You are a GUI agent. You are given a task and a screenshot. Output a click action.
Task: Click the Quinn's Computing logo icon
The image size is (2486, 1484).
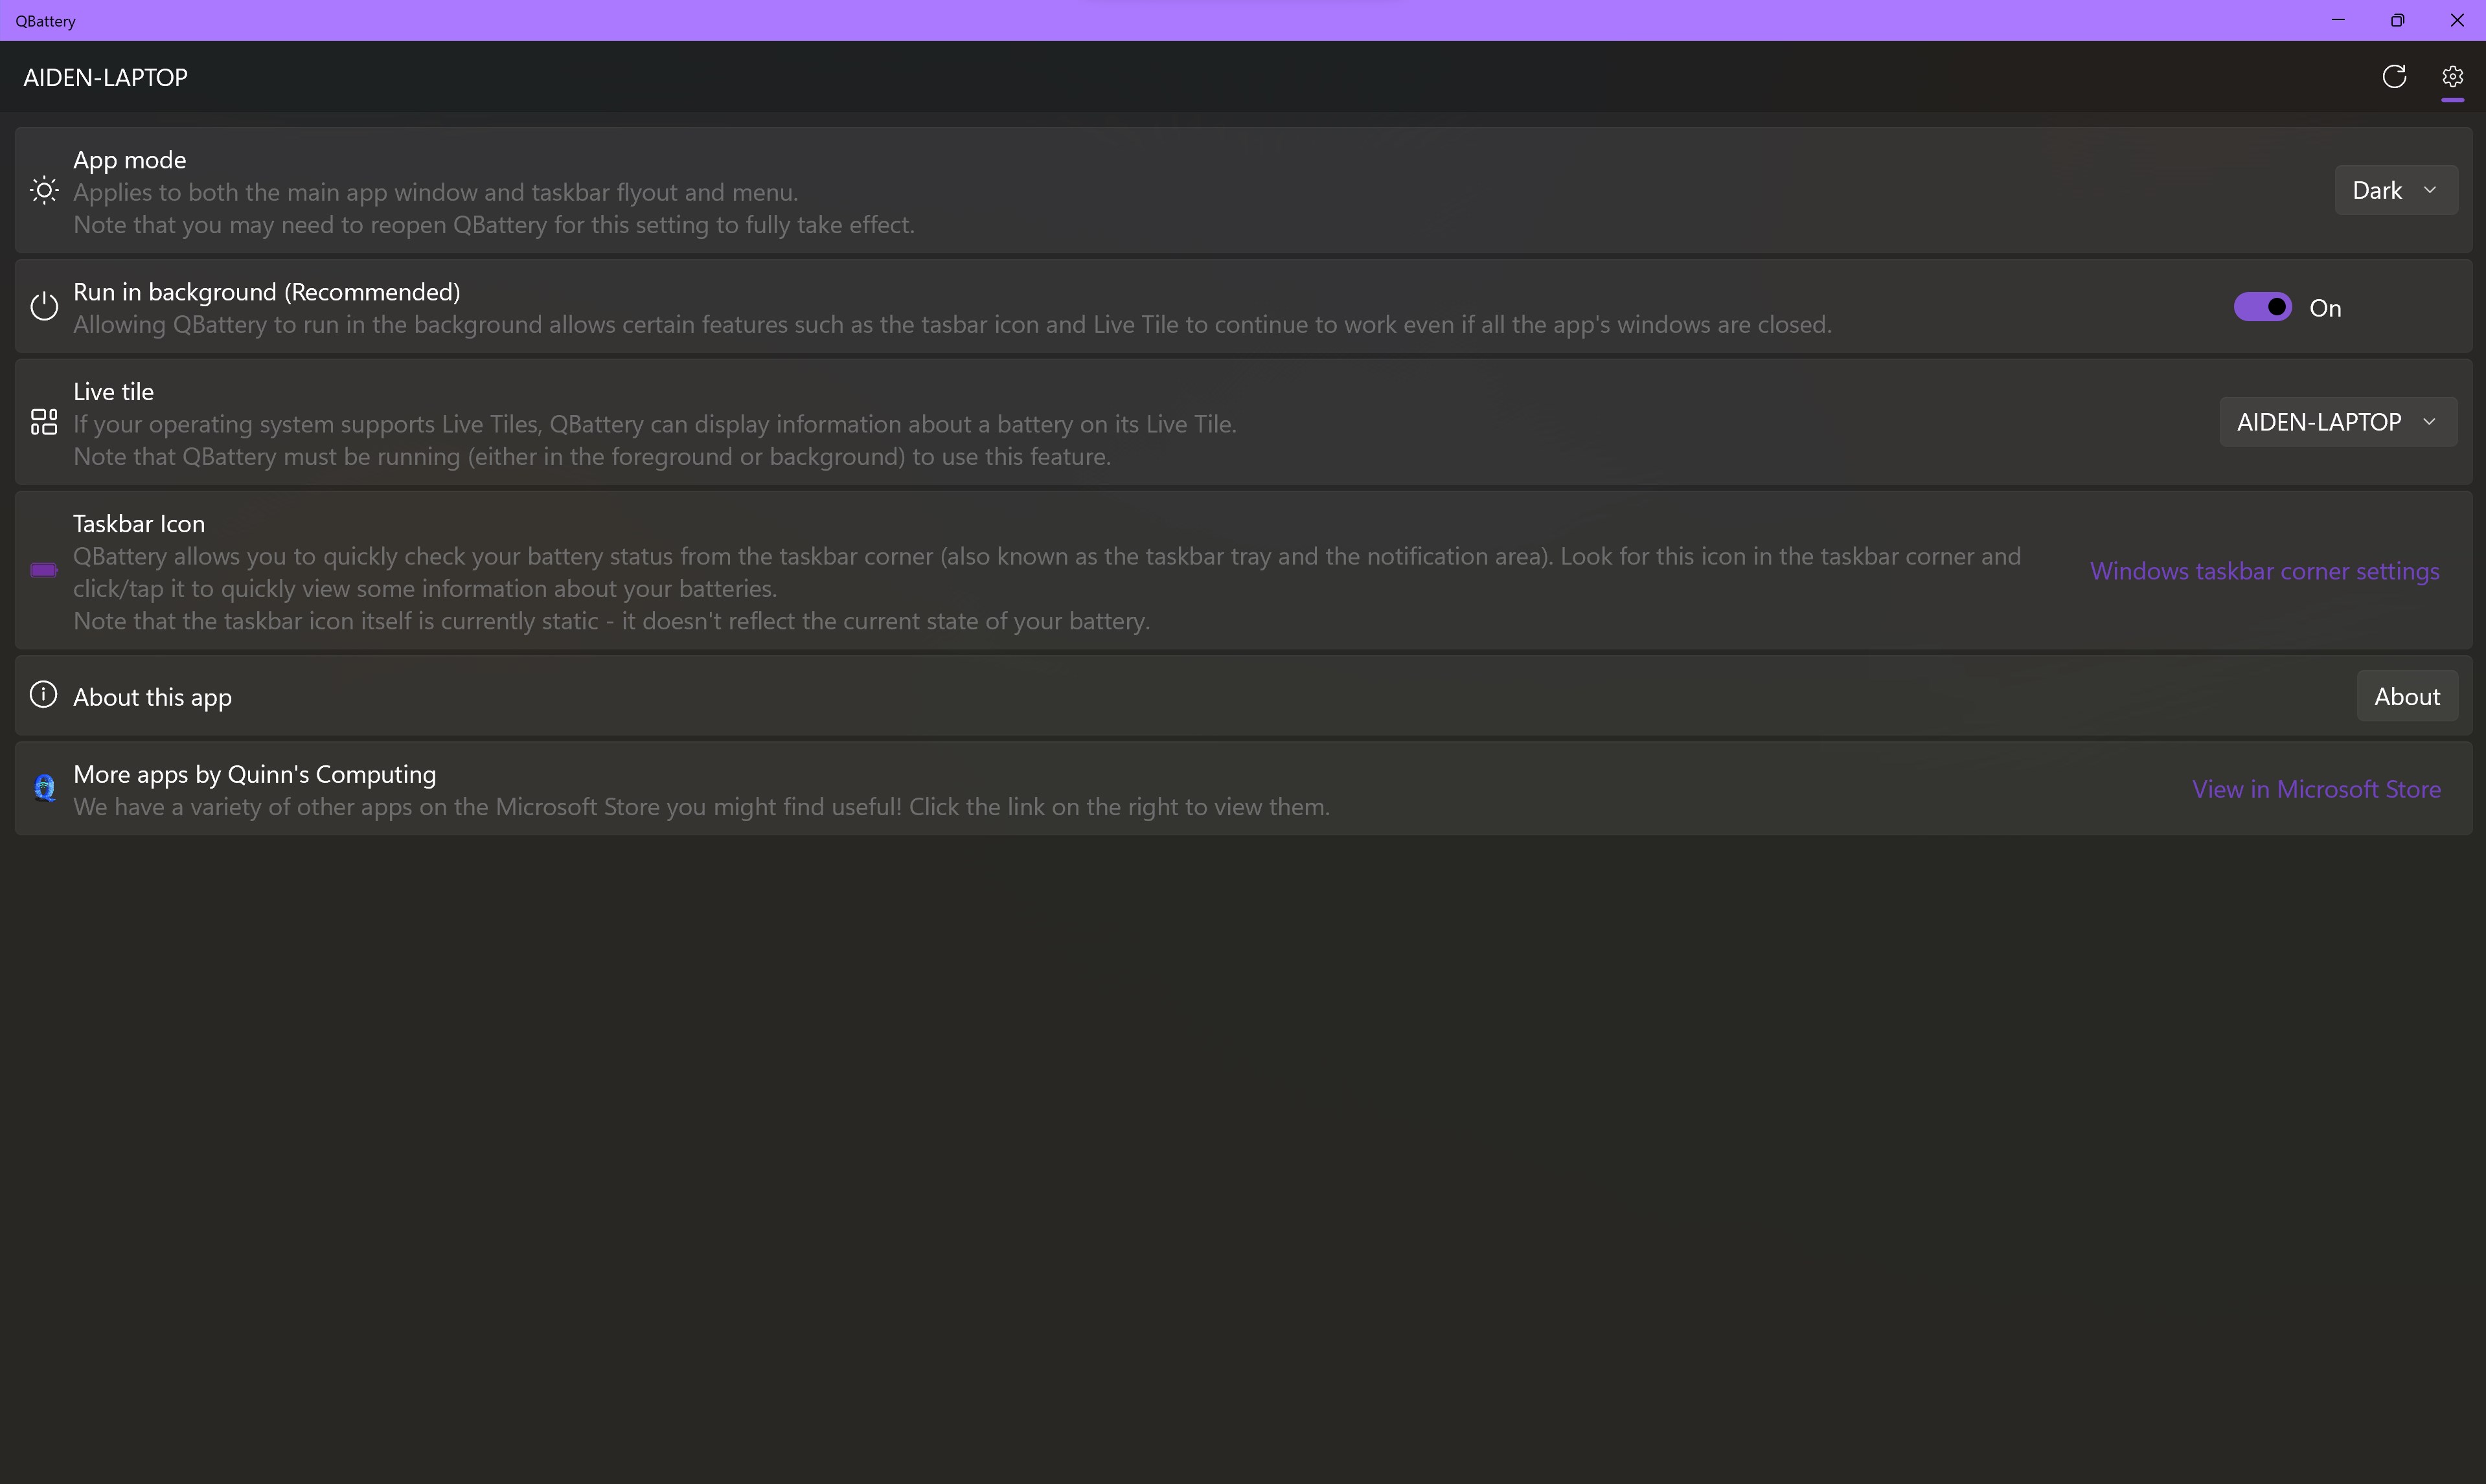(x=44, y=788)
